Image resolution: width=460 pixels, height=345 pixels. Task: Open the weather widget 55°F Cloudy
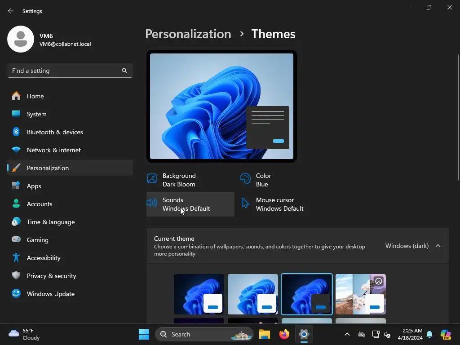click(24, 334)
